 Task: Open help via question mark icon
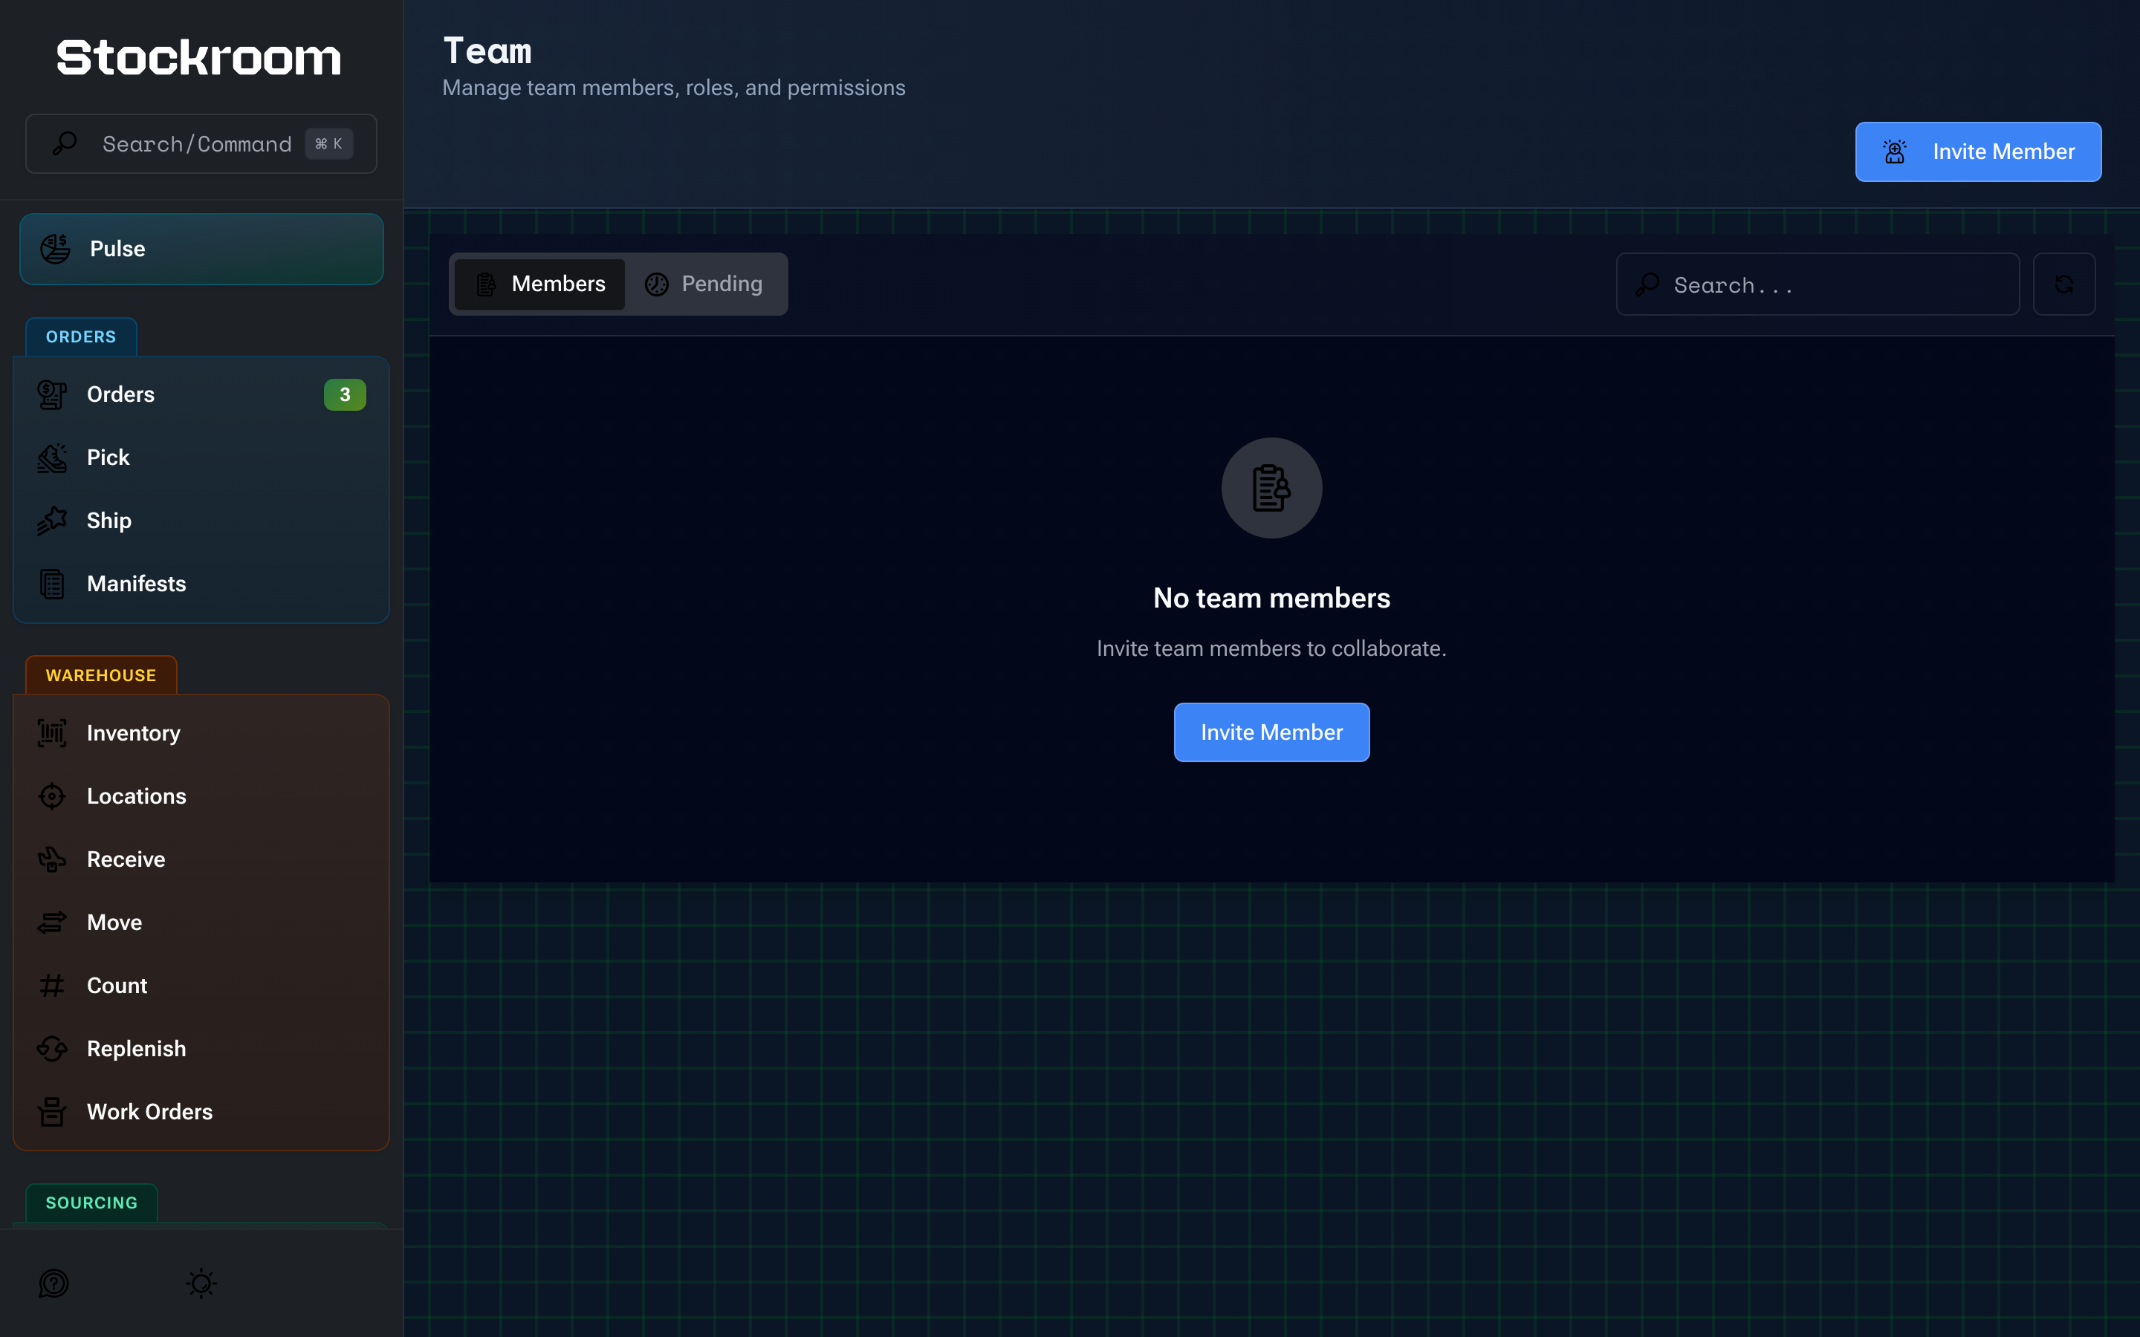[x=54, y=1283]
